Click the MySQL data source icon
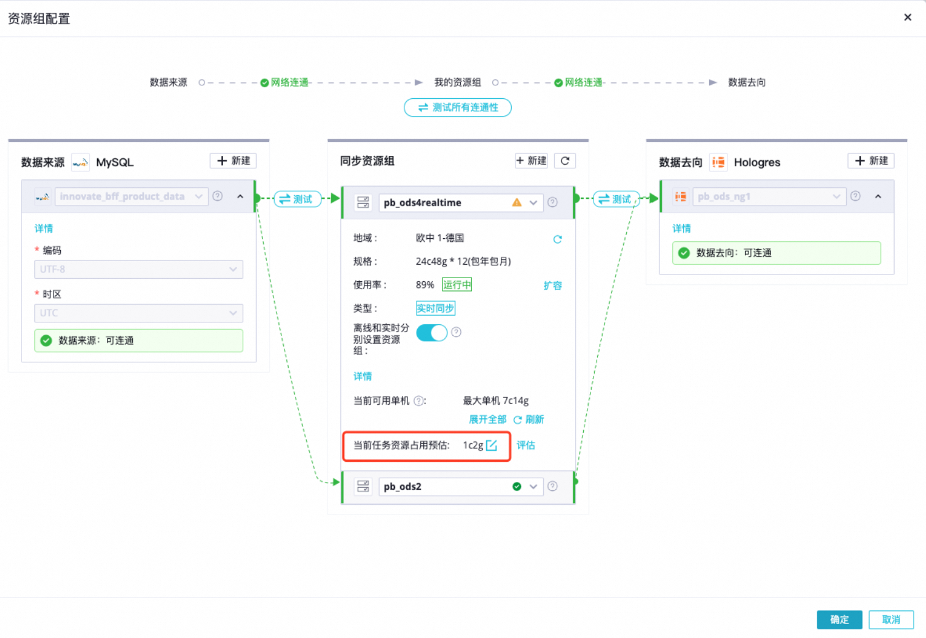The height and width of the screenshot is (638, 926). (80, 162)
